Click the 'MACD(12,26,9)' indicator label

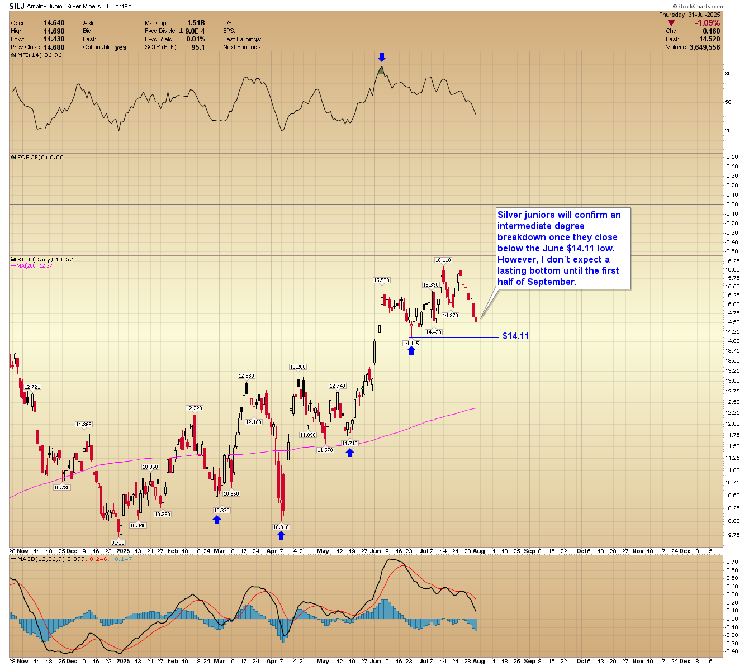(x=40, y=559)
